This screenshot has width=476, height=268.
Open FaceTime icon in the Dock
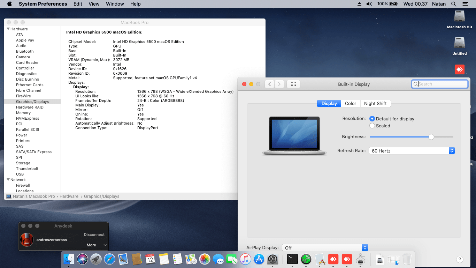click(x=232, y=259)
